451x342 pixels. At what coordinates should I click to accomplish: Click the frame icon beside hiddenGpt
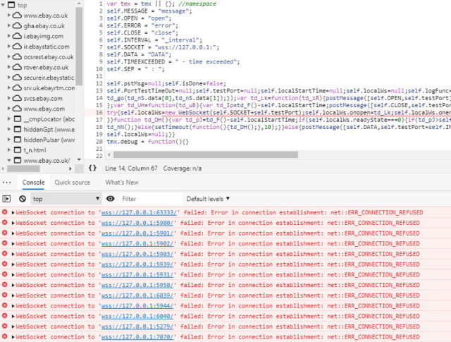coord(18,129)
